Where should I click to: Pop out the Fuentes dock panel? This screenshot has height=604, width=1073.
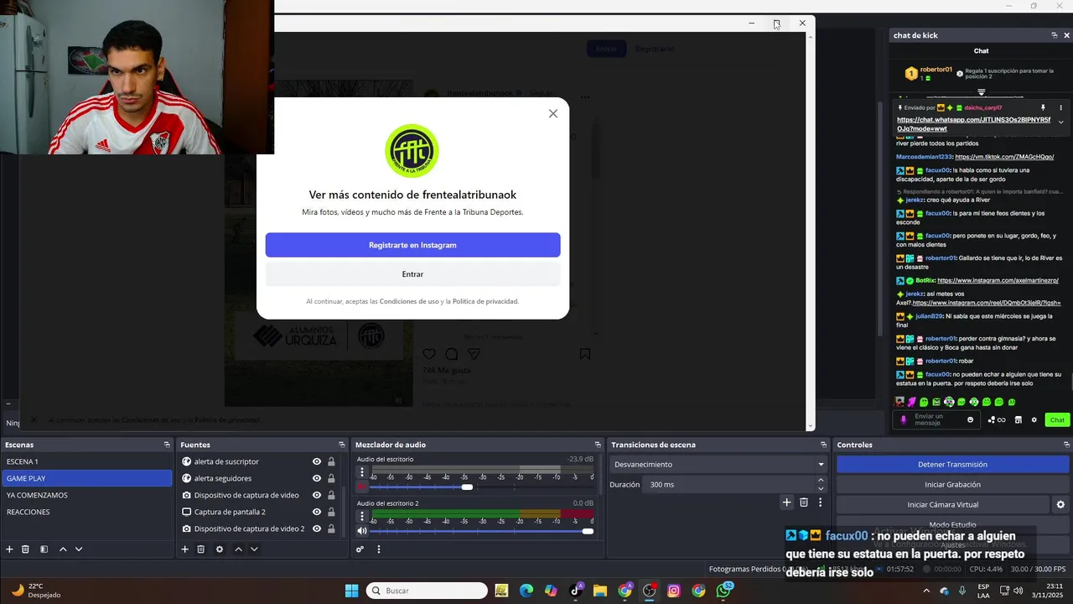point(342,445)
